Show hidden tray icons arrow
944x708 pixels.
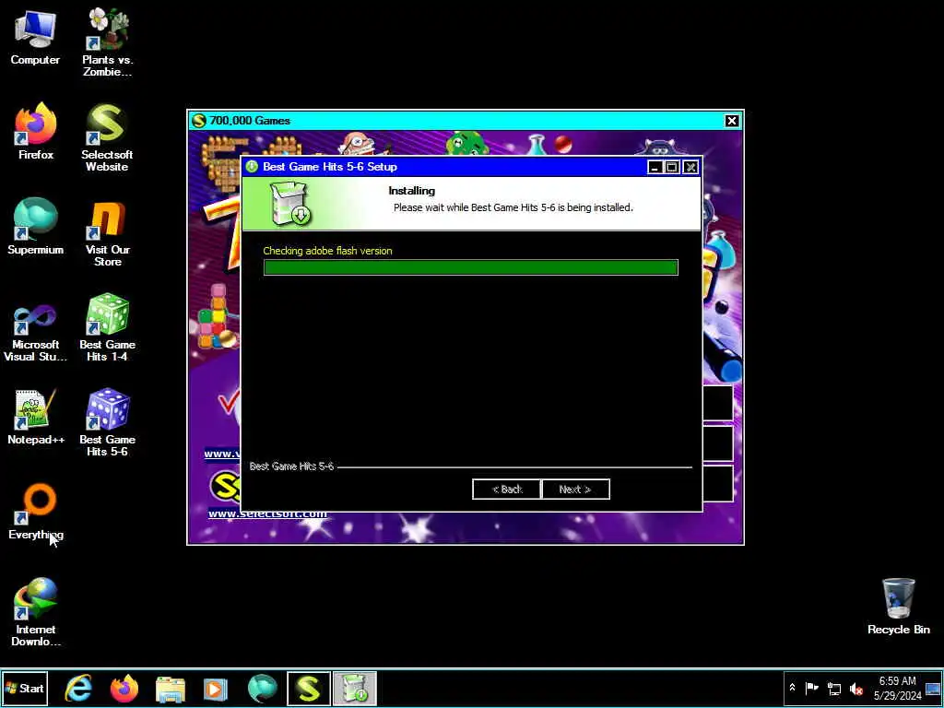click(x=792, y=688)
